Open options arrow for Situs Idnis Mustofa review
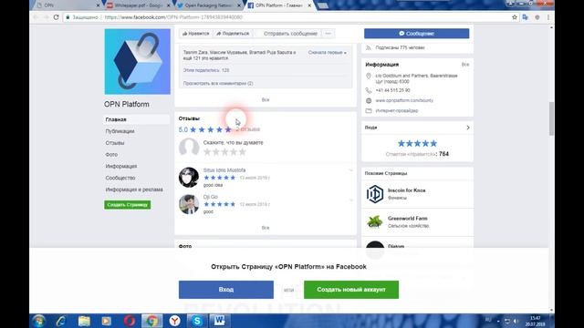Image resolution: width=584 pixels, height=328 pixels. [350, 170]
